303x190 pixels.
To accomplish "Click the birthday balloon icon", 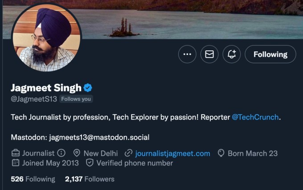I will (221, 153).
